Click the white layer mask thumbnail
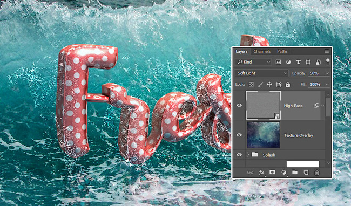This screenshot has height=206, width=351. click(302, 164)
